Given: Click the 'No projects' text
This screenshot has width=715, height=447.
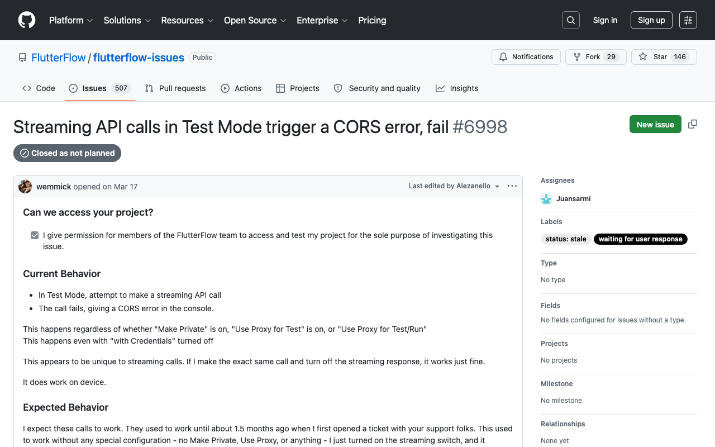Looking at the screenshot, I should click(559, 360).
